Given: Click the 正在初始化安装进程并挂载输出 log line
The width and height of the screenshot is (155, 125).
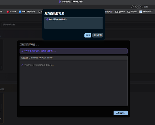Looking at the screenshot, I should [x=39, y=65].
